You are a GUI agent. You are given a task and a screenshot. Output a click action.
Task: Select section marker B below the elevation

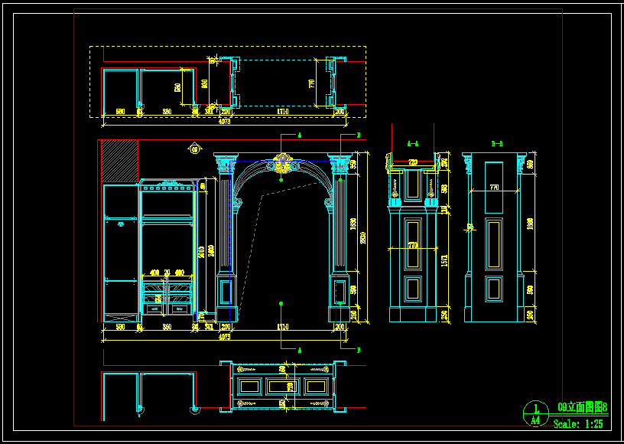[358, 350]
